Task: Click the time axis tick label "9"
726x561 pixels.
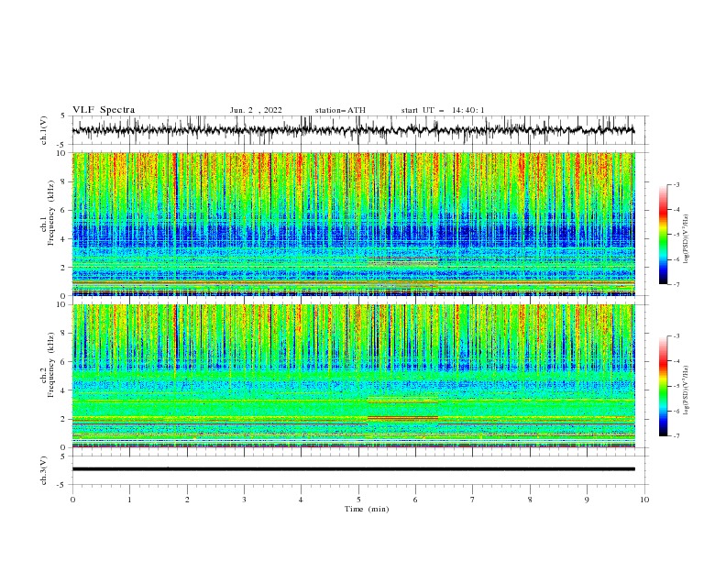Action: [x=587, y=500]
